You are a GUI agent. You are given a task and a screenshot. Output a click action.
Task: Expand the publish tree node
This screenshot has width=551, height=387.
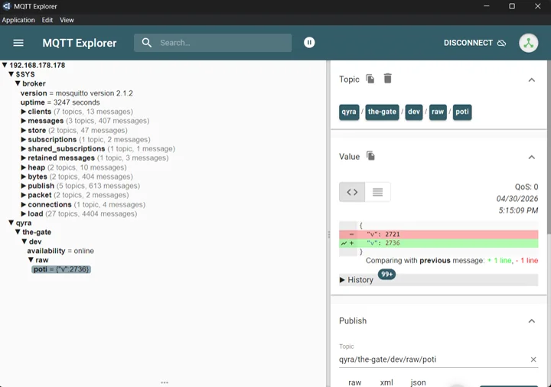pyautogui.click(x=24, y=186)
